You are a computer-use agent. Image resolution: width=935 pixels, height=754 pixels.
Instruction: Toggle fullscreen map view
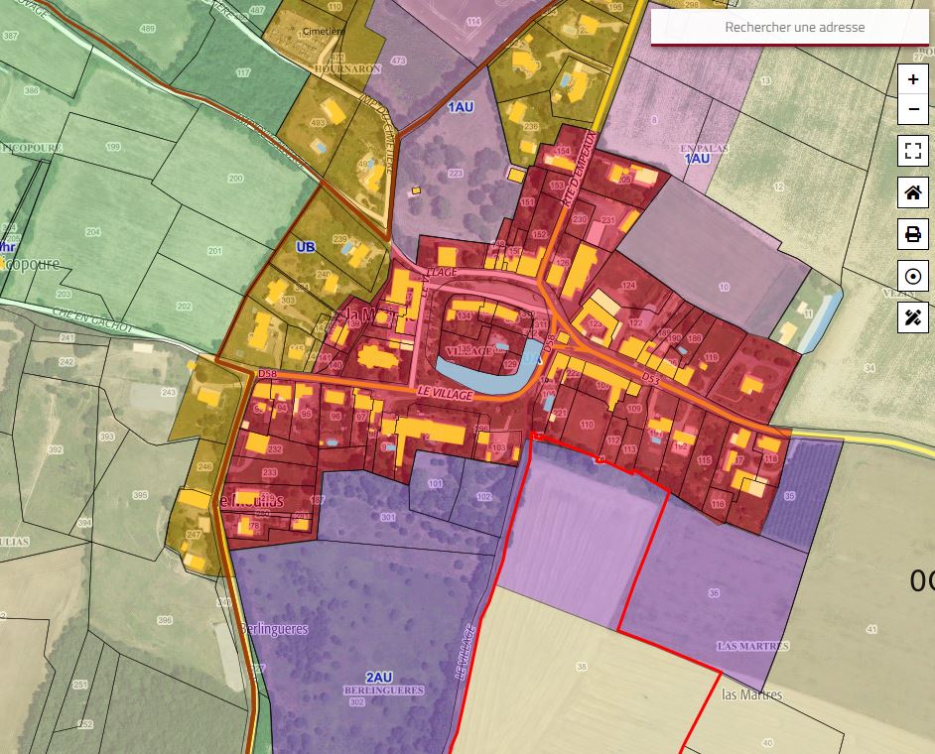coord(913,151)
